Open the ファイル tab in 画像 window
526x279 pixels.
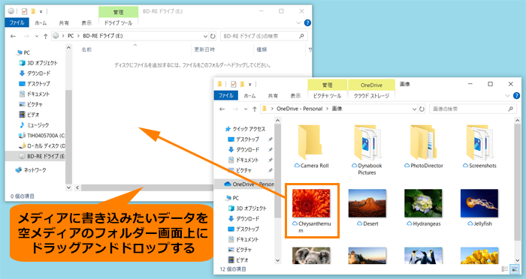225,95
